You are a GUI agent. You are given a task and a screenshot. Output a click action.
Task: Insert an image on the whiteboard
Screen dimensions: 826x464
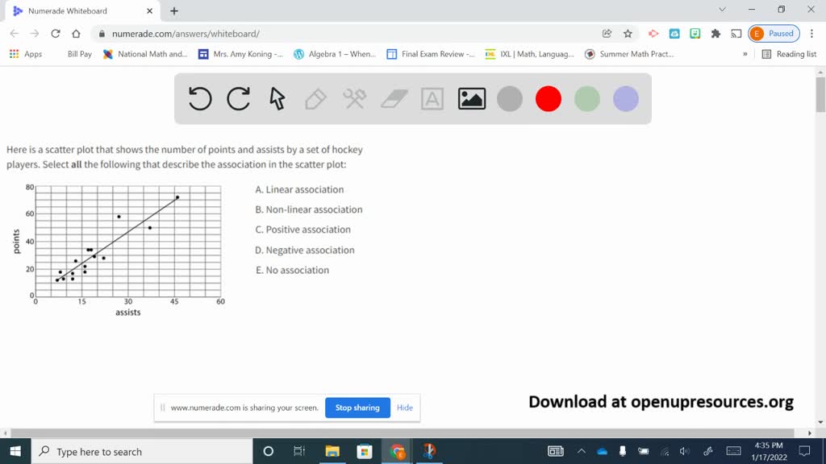tap(470, 98)
